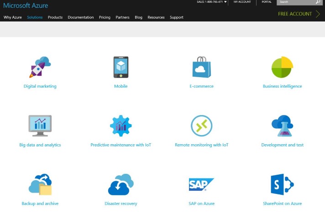This screenshot has width=325, height=219.
Task: Open the Business intelligence link
Action: [282, 86]
